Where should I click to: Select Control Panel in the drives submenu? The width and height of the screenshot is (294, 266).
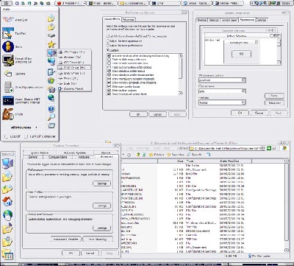pos(74,89)
